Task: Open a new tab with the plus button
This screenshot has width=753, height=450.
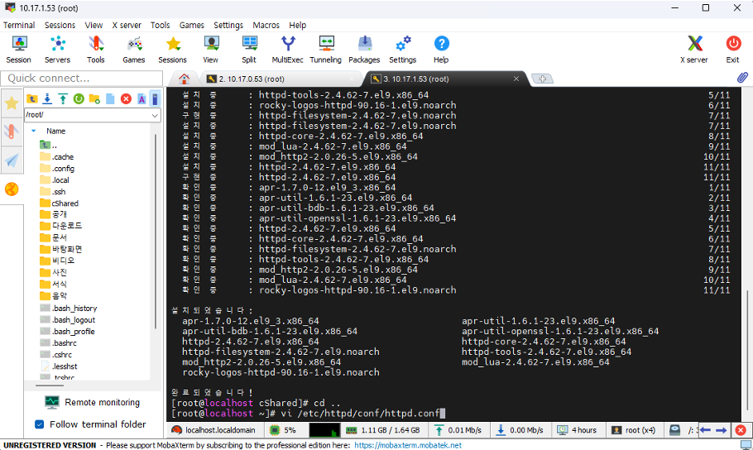Action: point(542,79)
